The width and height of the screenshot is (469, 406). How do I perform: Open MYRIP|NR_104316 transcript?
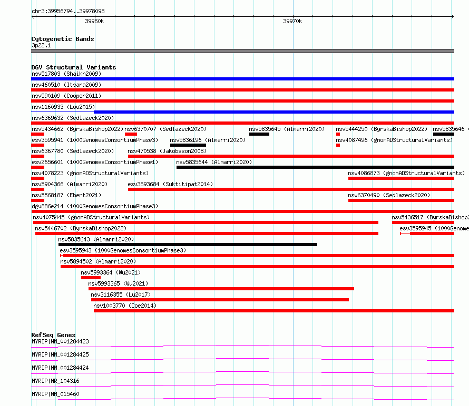tap(55, 381)
